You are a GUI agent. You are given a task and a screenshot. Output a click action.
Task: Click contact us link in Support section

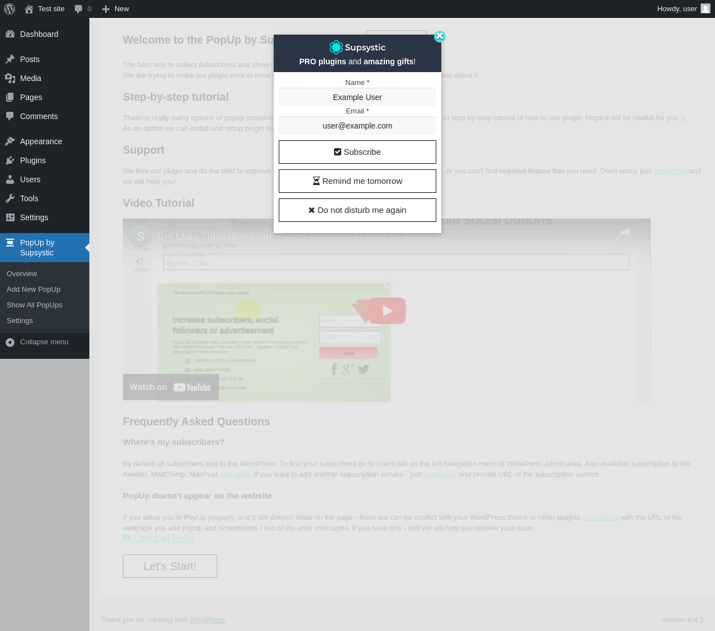pyautogui.click(x=670, y=171)
